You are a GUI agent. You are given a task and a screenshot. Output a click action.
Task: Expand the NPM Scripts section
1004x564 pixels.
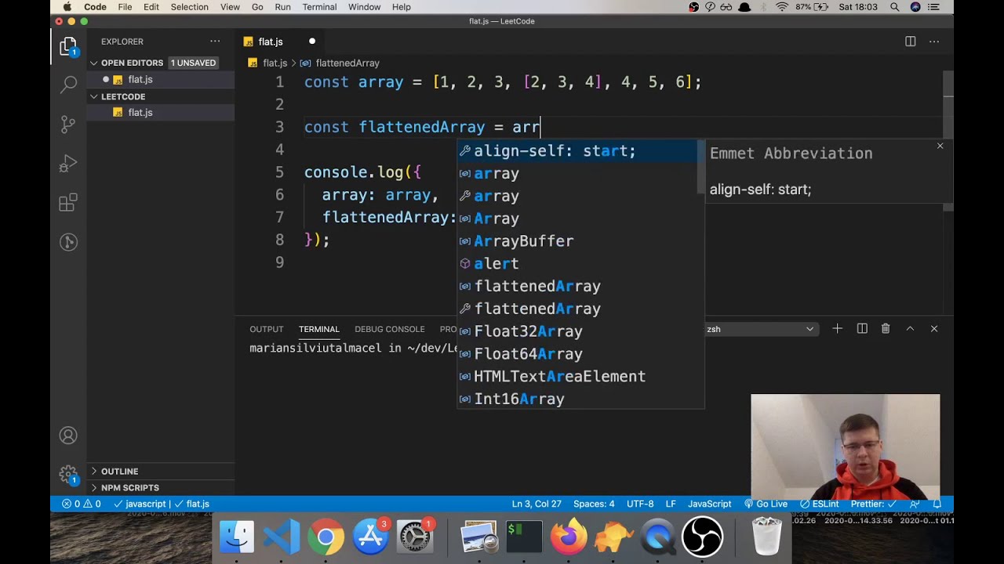(161, 487)
